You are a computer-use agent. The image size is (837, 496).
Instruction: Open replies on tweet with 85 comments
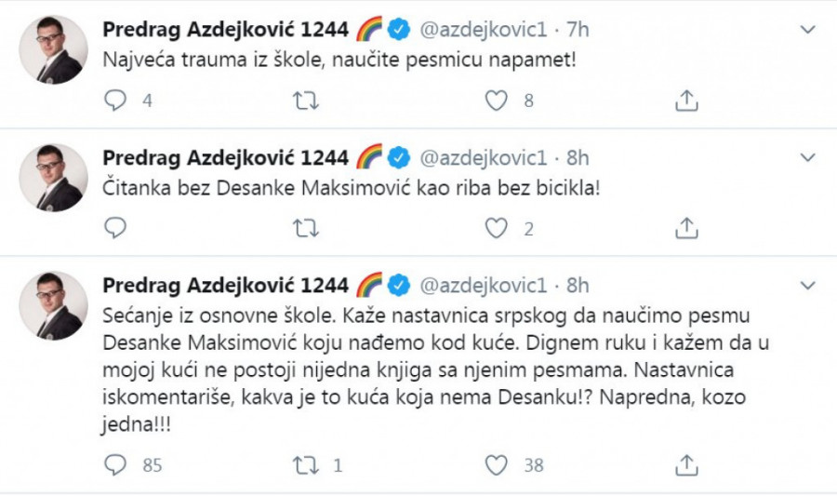coord(115,463)
